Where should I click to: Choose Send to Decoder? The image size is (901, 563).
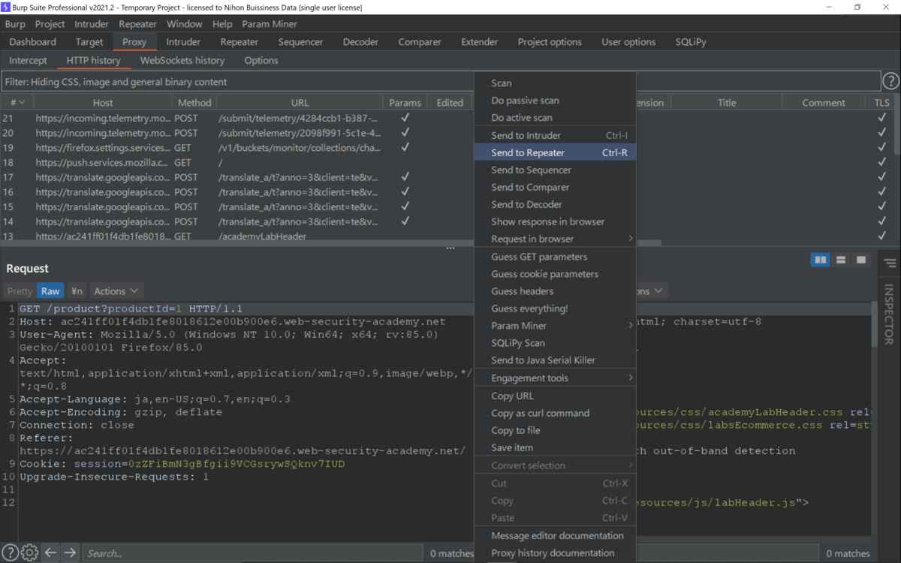tap(555, 204)
